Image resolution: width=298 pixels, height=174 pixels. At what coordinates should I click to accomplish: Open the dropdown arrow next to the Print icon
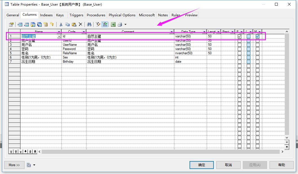(x=125, y=24)
